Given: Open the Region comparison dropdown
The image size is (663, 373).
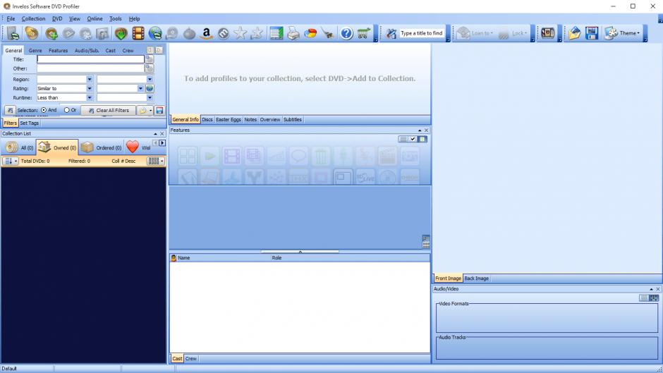Looking at the screenshot, I should point(89,80).
